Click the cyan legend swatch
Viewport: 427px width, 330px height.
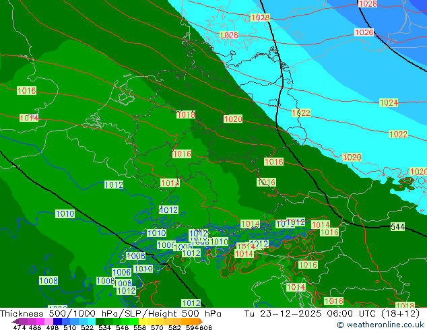click(92, 321)
